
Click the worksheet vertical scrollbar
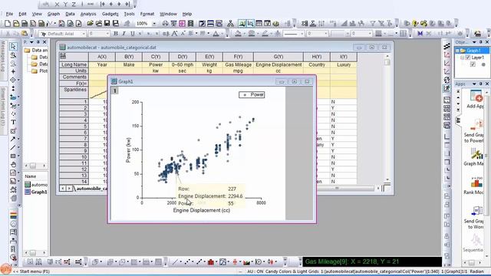(387, 119)
